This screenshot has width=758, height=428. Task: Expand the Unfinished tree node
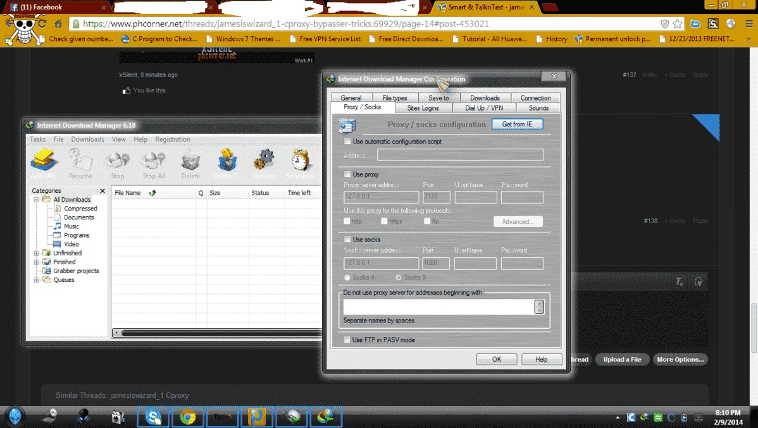tap(36, 253)
